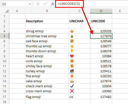Click the UNICHAR header cell

pyautogui.click(x=79, y=21)
